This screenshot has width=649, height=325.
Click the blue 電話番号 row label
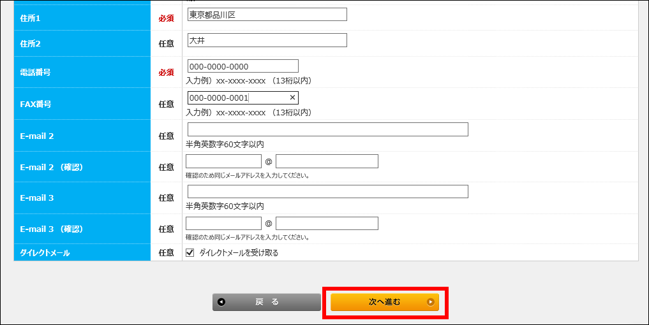coord(35,73)
